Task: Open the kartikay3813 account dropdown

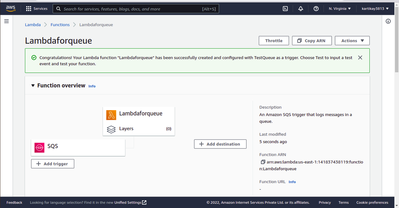Action: 375,9
